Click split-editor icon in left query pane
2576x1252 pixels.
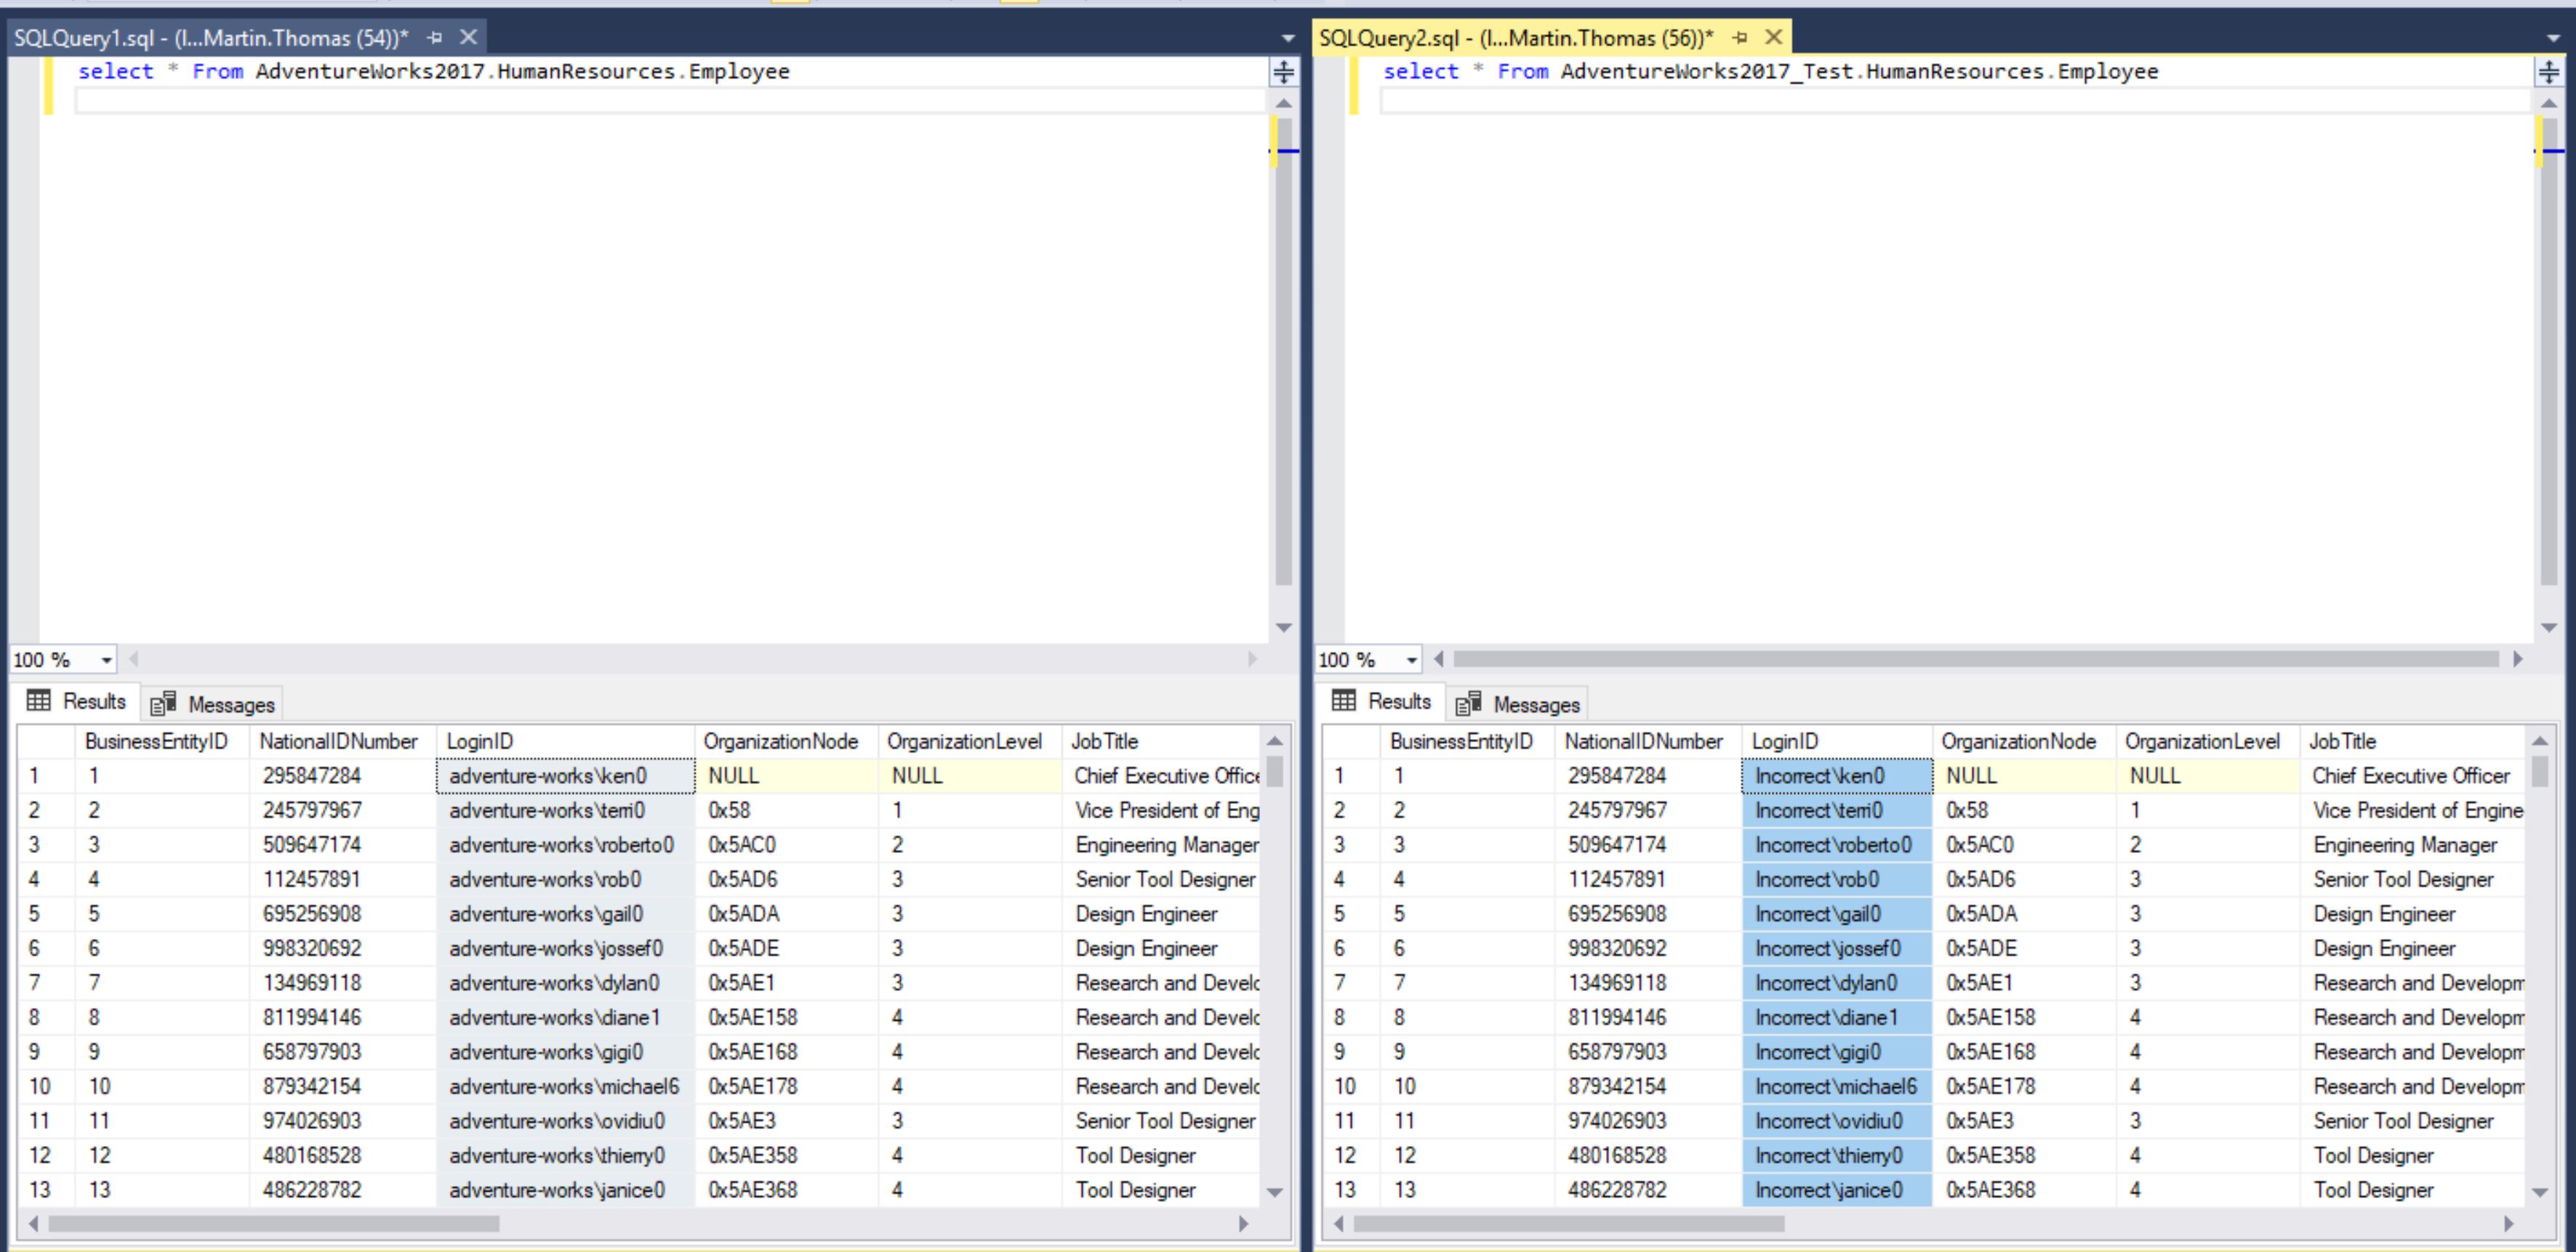[1283, 72]
